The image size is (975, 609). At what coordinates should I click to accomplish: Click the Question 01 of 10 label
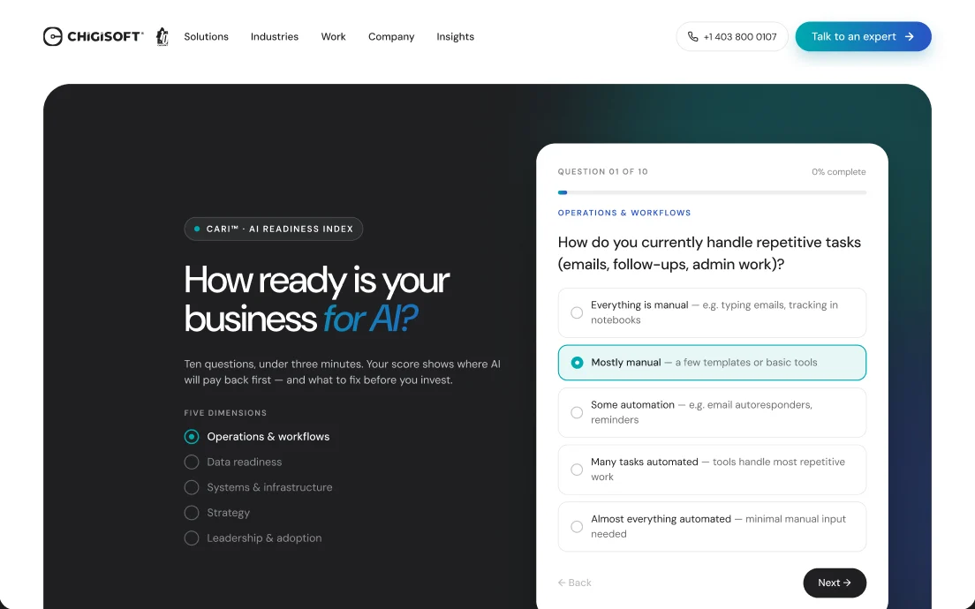tap(602, 172)
